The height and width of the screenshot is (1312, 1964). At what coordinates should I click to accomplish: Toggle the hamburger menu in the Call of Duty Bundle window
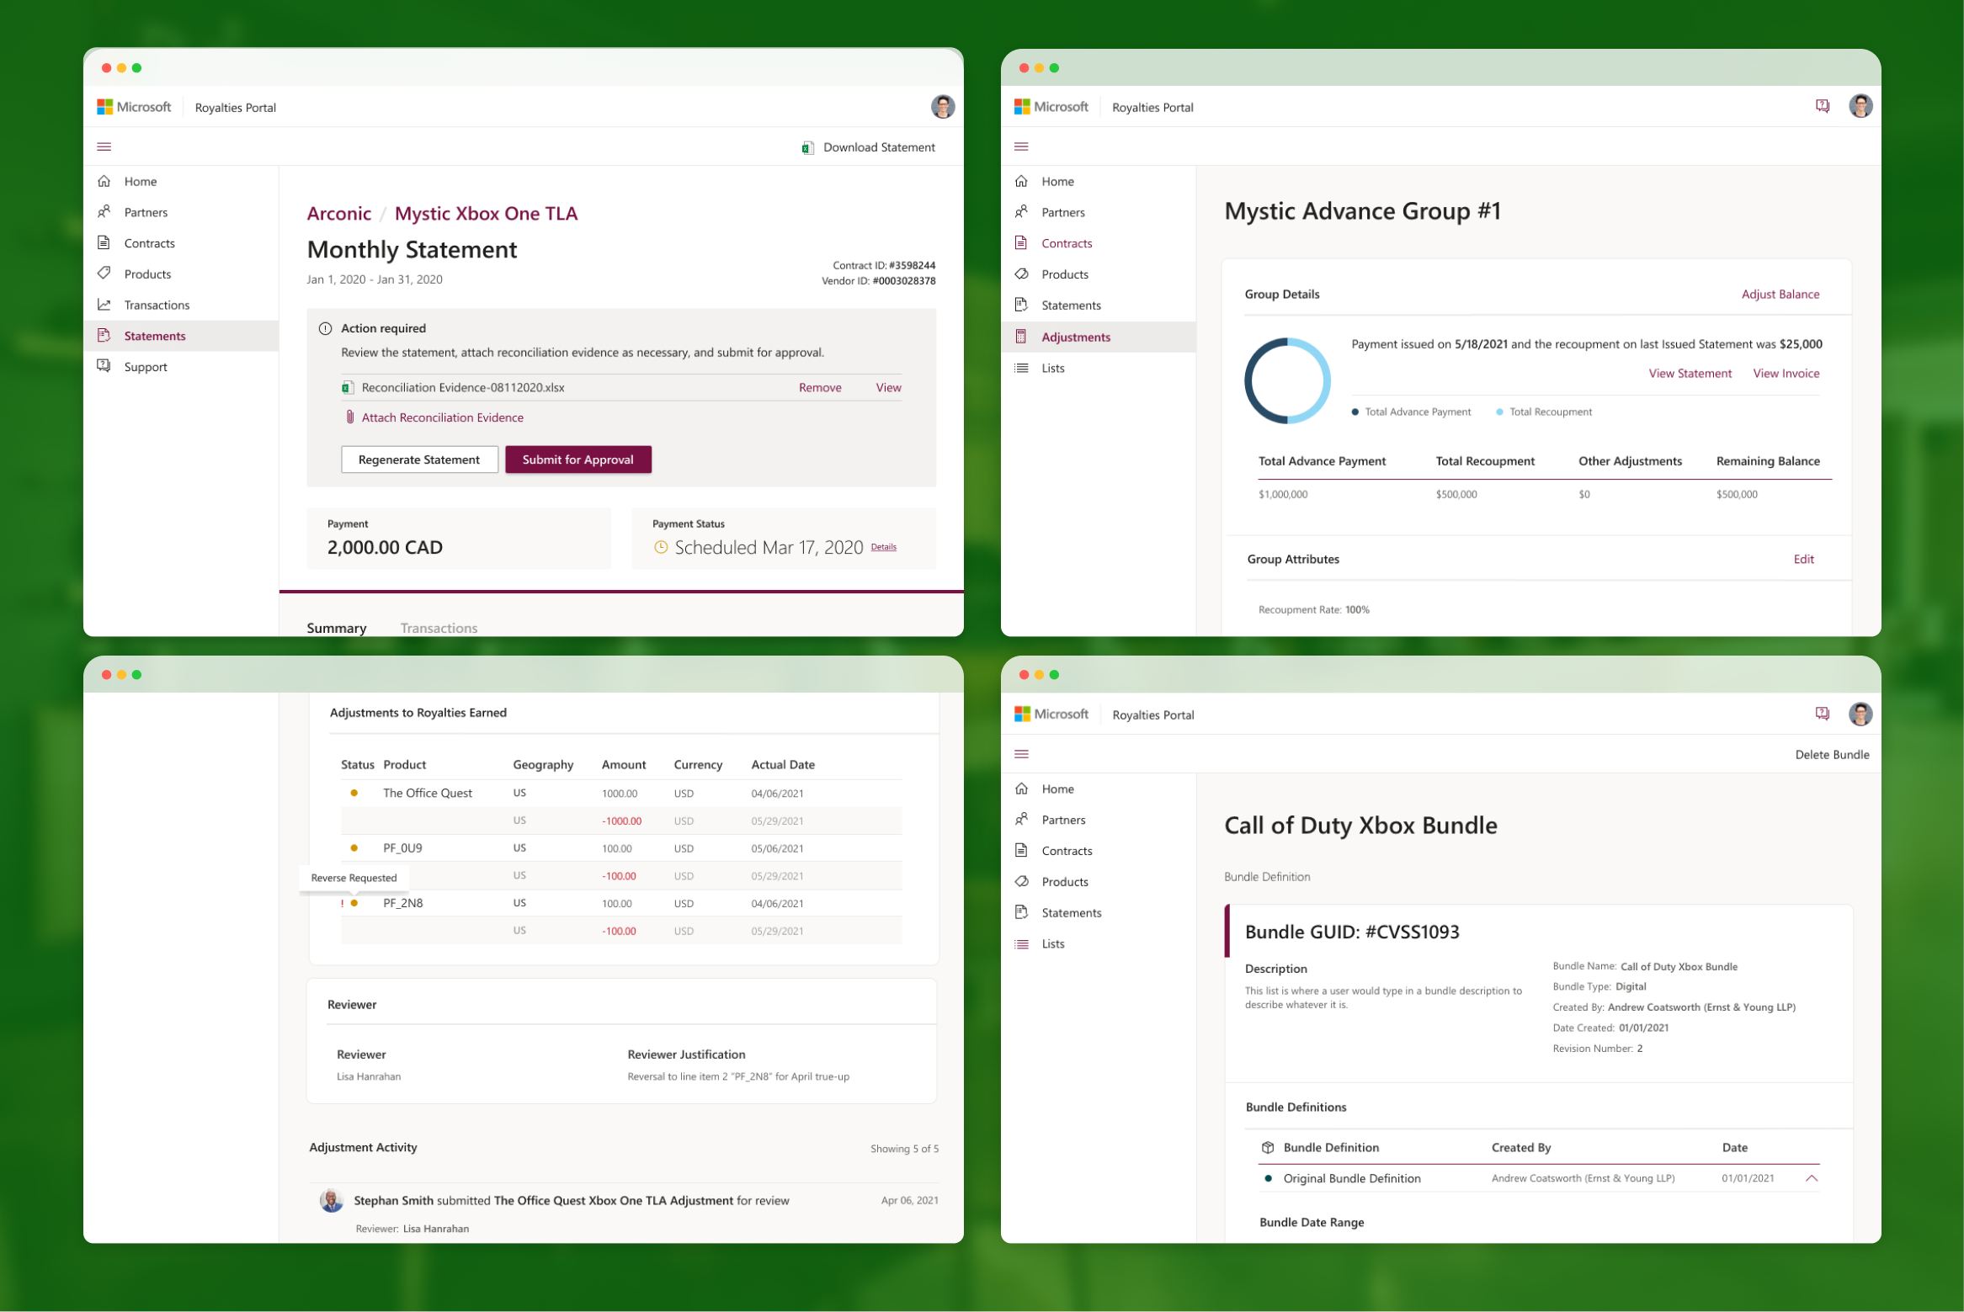click(x=1021, y=754)
